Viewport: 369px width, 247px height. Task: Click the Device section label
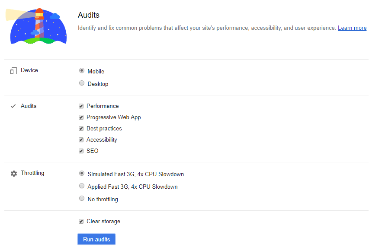29,70
